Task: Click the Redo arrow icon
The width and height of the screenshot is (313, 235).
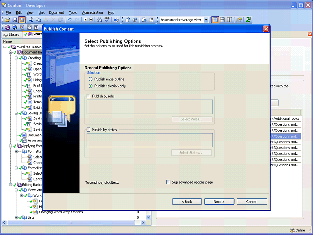Action: point(77,20)
